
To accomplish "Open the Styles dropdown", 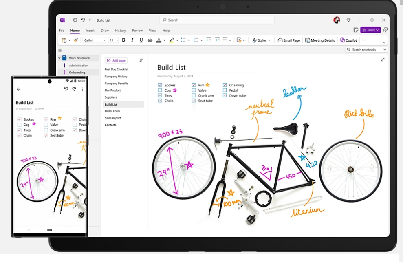I will pos(261,40).
